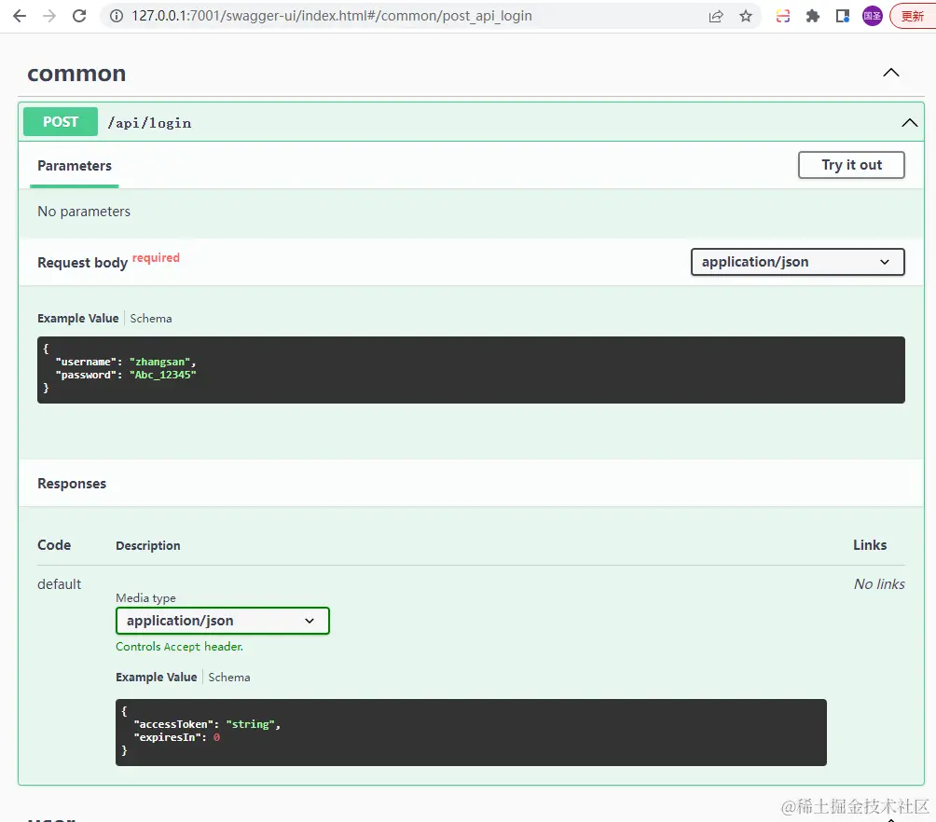Screen dimensions: 936x822
Task: Show response Example Value tab
Action: tap(157, 677)
